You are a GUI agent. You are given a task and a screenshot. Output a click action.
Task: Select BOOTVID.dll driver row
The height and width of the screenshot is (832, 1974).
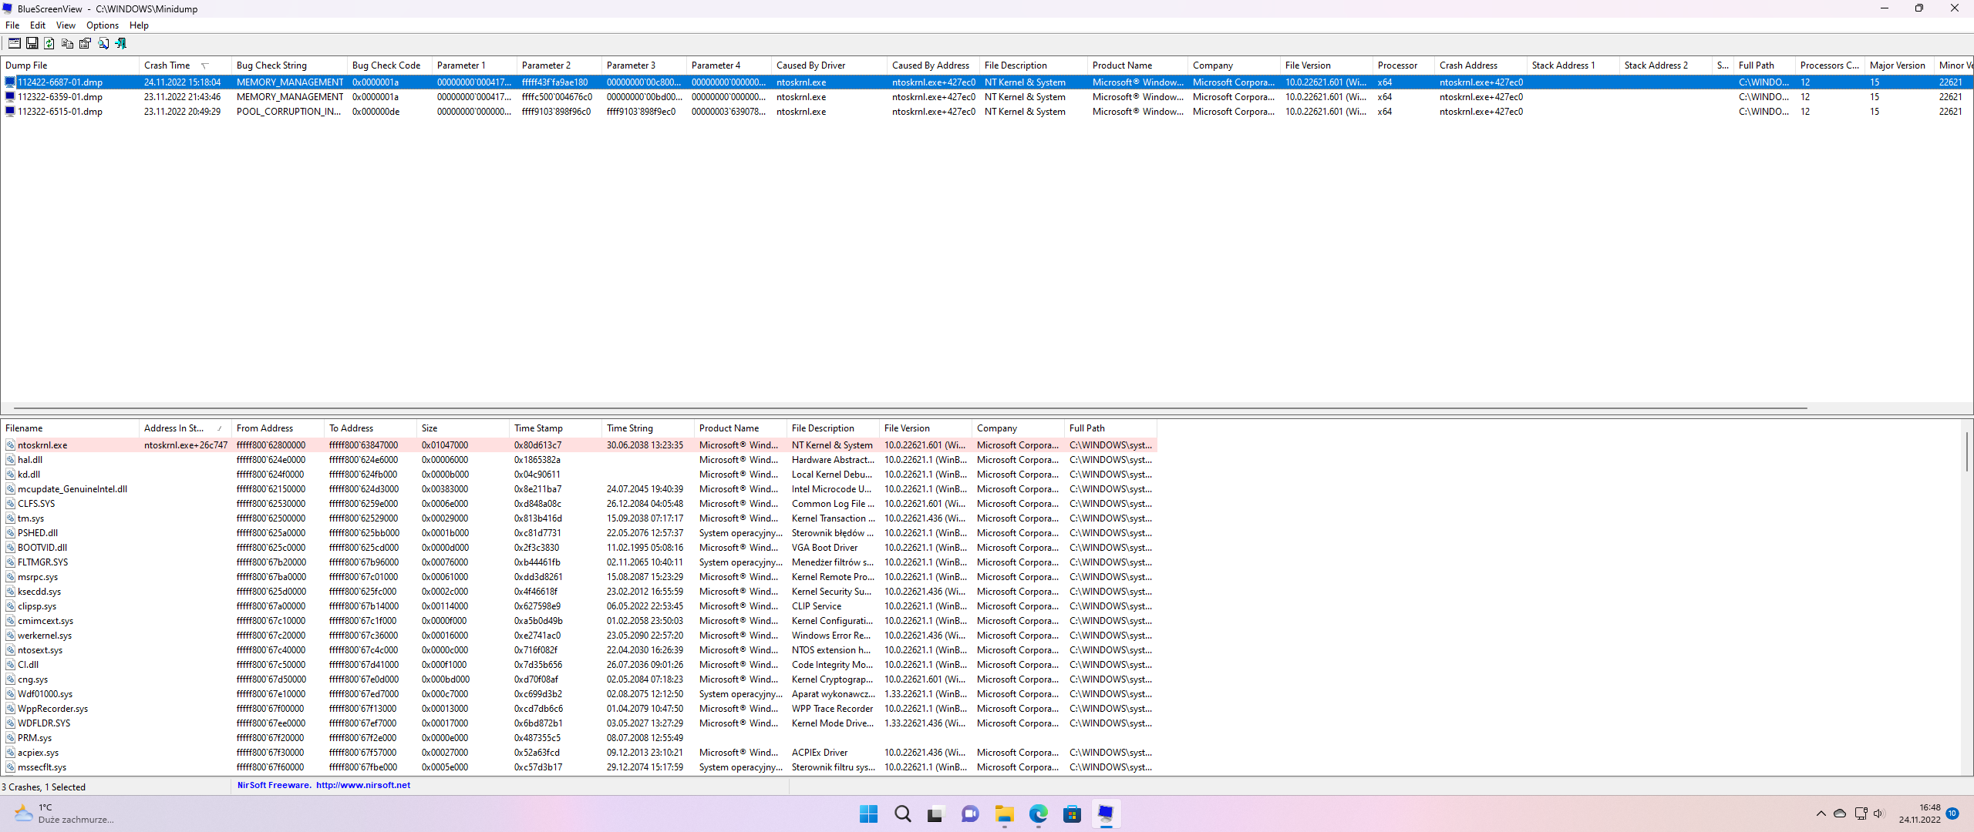point(578,548)
